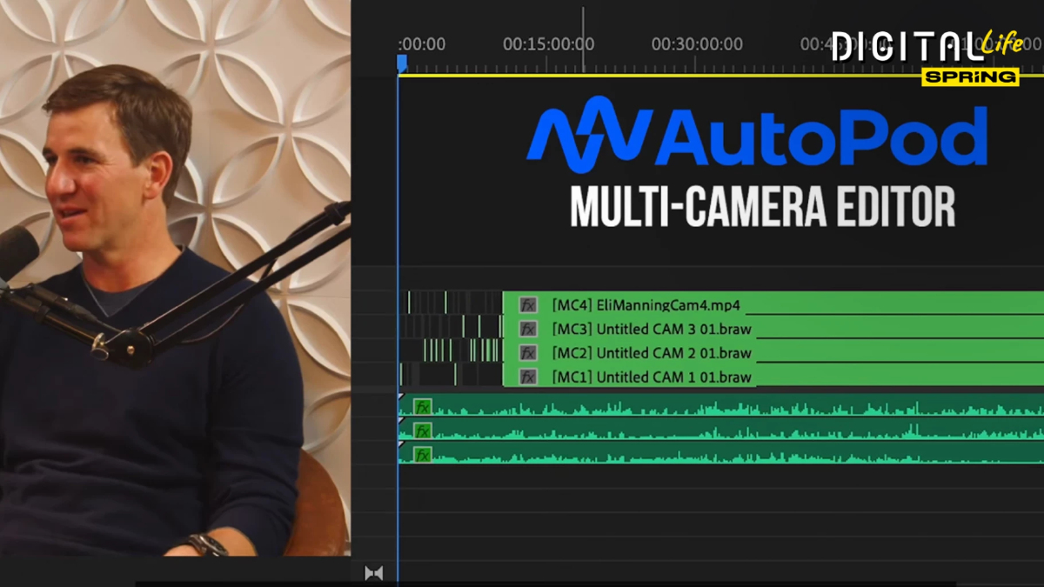Click the fx badge on Untitled CAM 1 clip
The image size is (1044, 587).
point(527,377)
